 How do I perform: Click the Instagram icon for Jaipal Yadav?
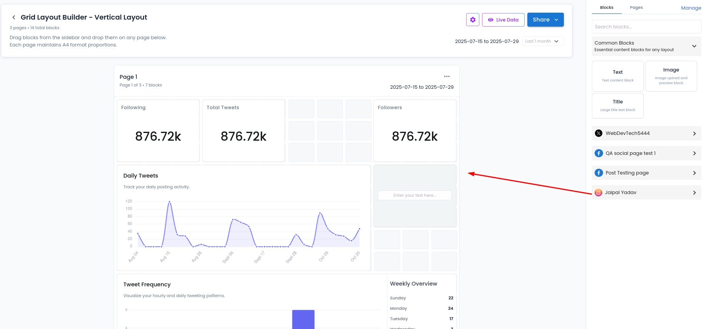(x=598, y=193)
